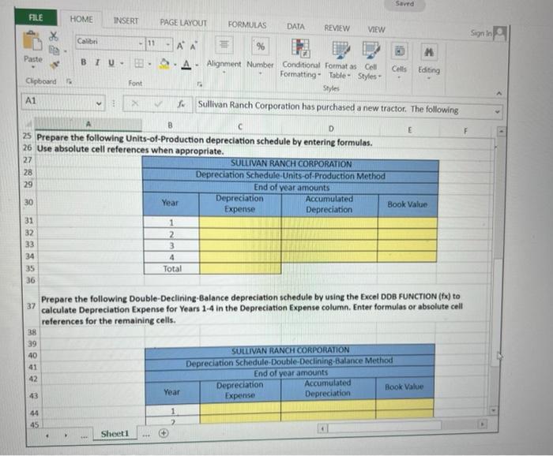Click the horizontal scrollbar left arrow
The width and height of the screenshot is (553, 456).
pos(322,429)
